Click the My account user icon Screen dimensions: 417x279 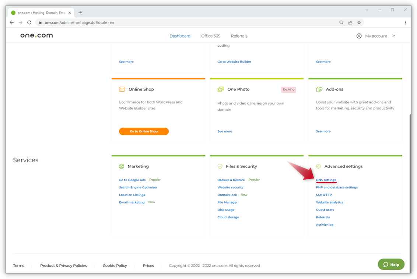tap(359, 36)
